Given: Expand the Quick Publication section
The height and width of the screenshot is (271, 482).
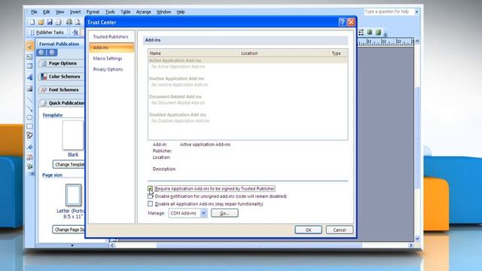Looking at the screenshot, I should [x=61, y=103].
